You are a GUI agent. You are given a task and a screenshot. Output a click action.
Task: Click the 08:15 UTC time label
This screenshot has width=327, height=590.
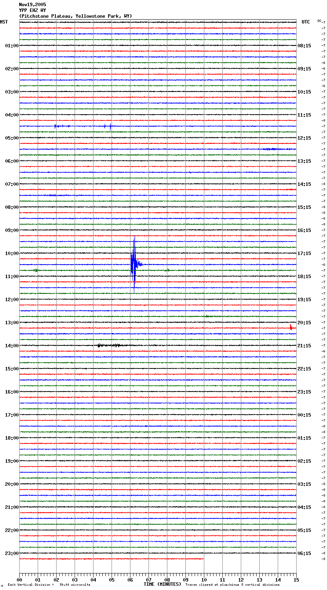304,46
